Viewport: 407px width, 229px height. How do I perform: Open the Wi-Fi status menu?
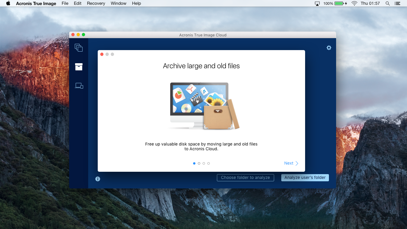tap(354, 4)
